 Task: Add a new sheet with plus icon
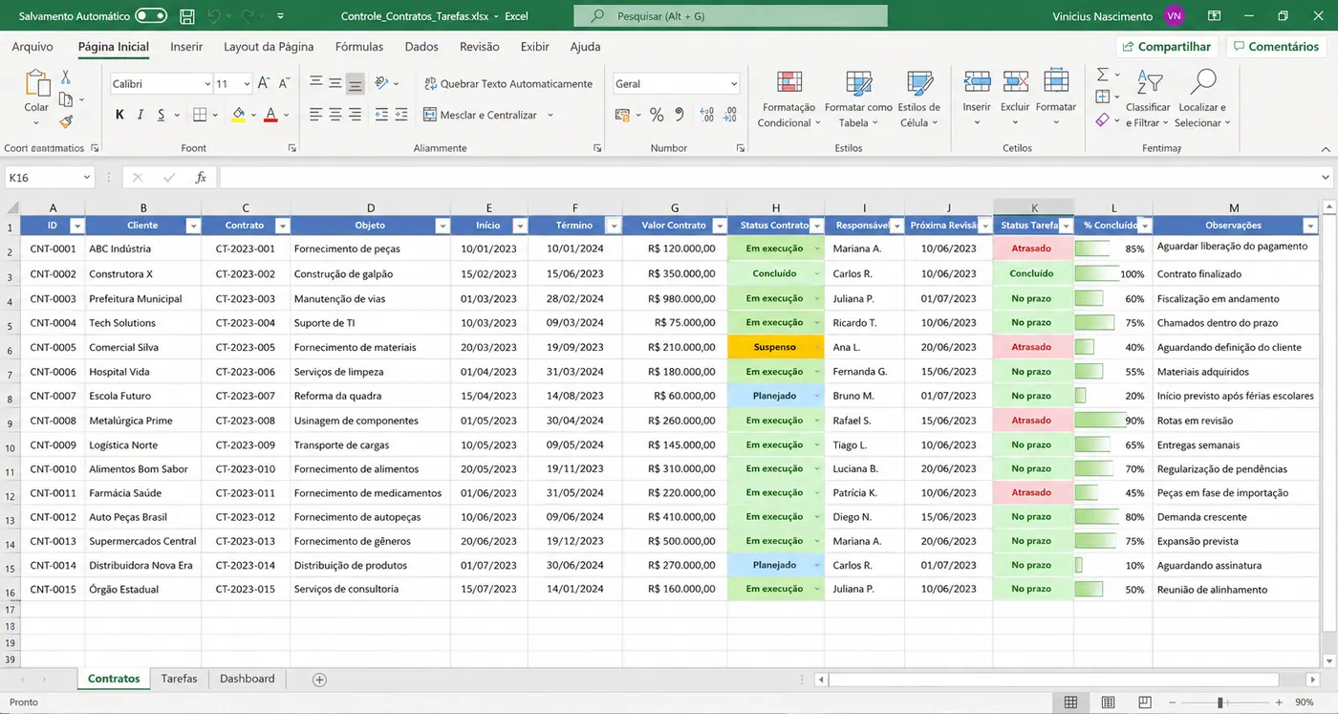click(x=319, y=680)
